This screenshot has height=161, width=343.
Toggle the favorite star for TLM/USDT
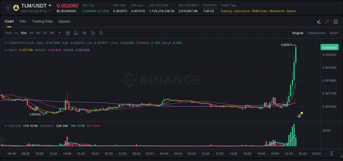(7, 8)
